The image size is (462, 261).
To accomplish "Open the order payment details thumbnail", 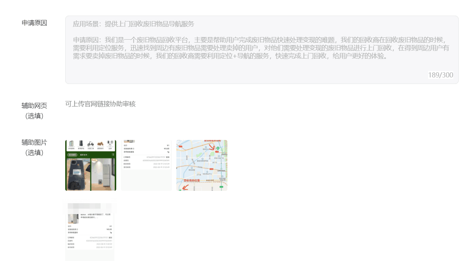I will click(x=146, y=165).
